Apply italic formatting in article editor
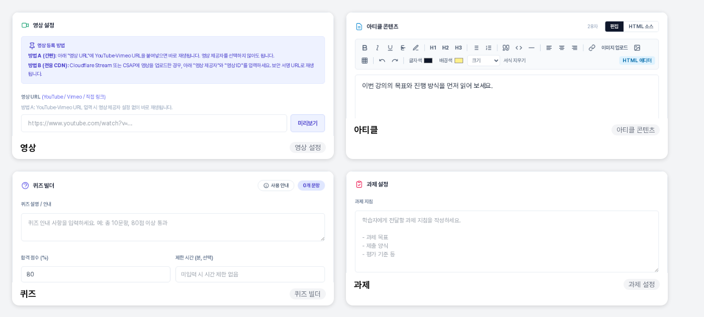This screenshot has width=704, height=317. click(x=377, y=48)
